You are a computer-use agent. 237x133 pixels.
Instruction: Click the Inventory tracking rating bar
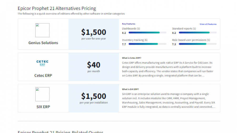click(147, 44)
